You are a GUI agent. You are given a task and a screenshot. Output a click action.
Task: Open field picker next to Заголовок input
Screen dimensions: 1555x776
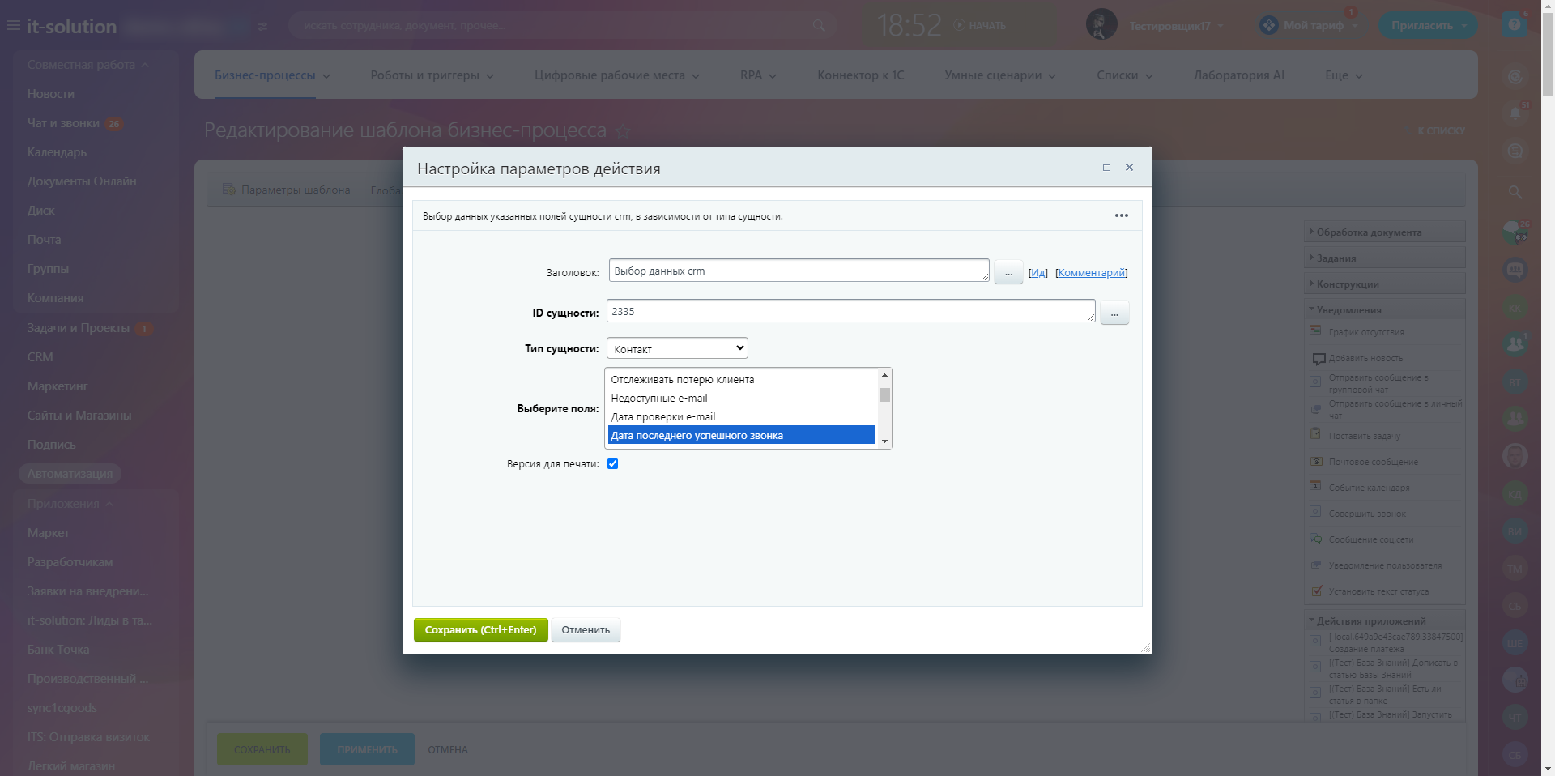pos(1008,273)
